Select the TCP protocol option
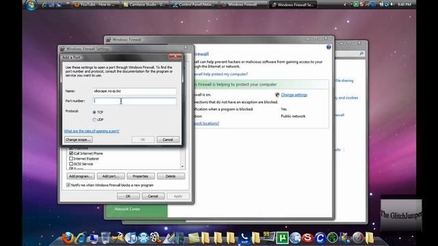The height and width of the screenshot is (246, 438). pyautogui.click(x=94, y=112)
